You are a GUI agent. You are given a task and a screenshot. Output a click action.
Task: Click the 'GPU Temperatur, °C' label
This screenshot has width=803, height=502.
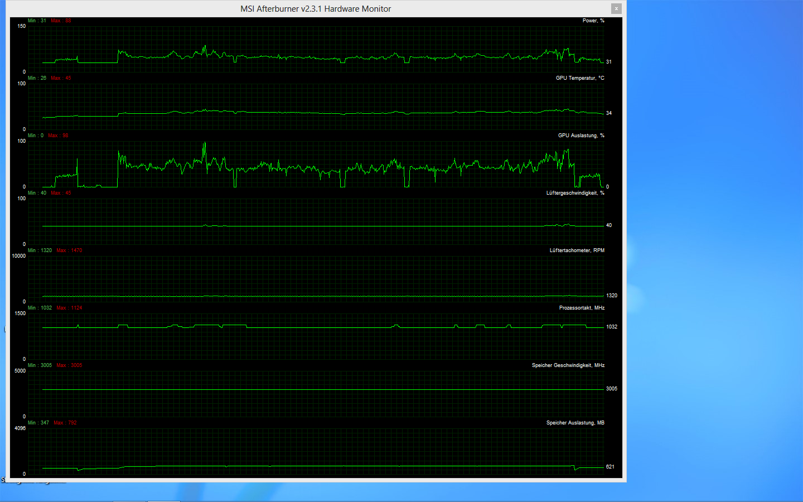click(x=580, y=78)
